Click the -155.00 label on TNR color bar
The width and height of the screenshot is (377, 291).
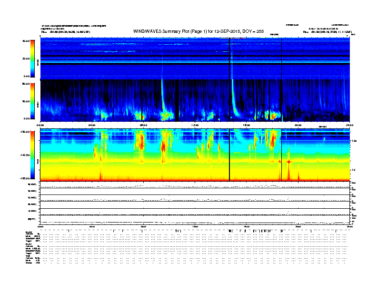click(25, 178)
